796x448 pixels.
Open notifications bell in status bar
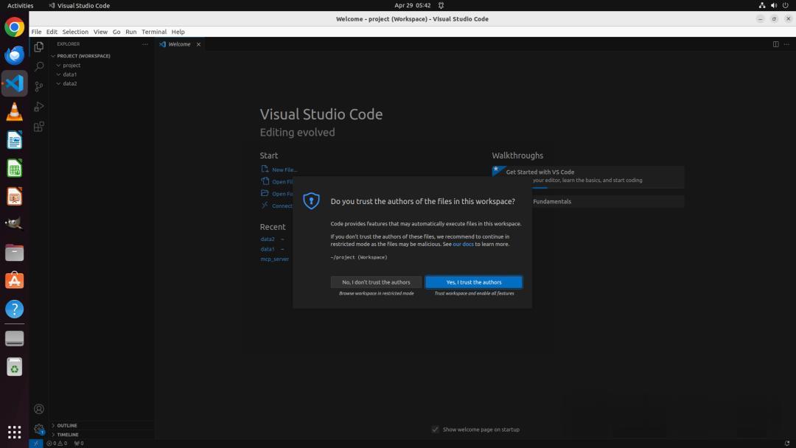(787, 444)
